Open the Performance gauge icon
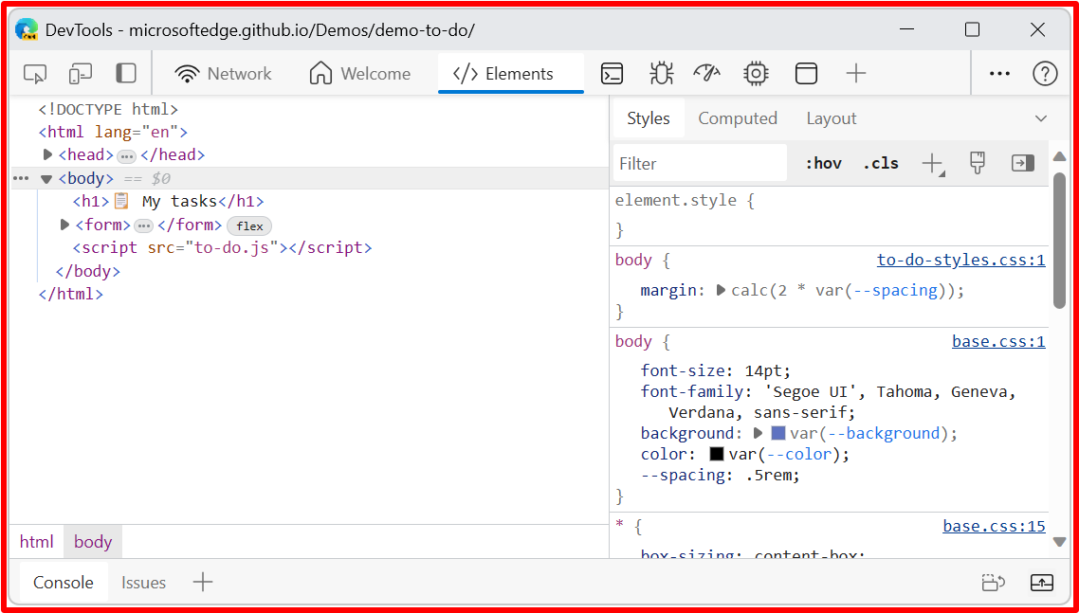Viewport: 1079px width, 613px height. coord(706,72)
